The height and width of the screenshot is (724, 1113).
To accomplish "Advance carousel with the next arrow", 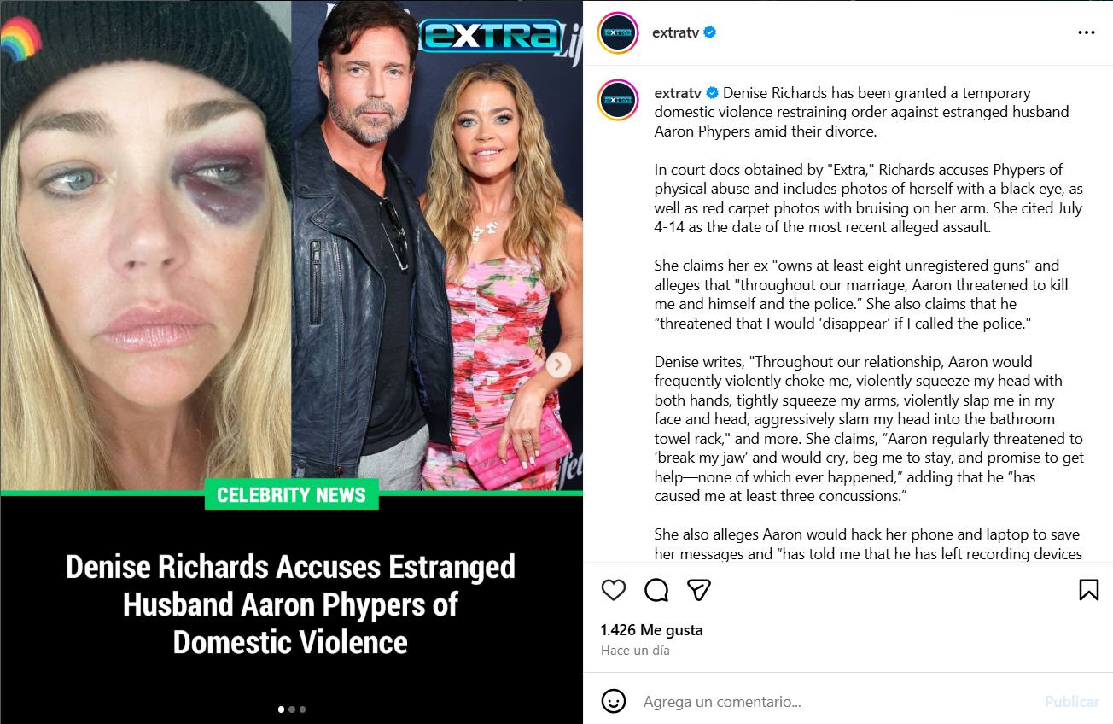I will (x=558, y=365).
